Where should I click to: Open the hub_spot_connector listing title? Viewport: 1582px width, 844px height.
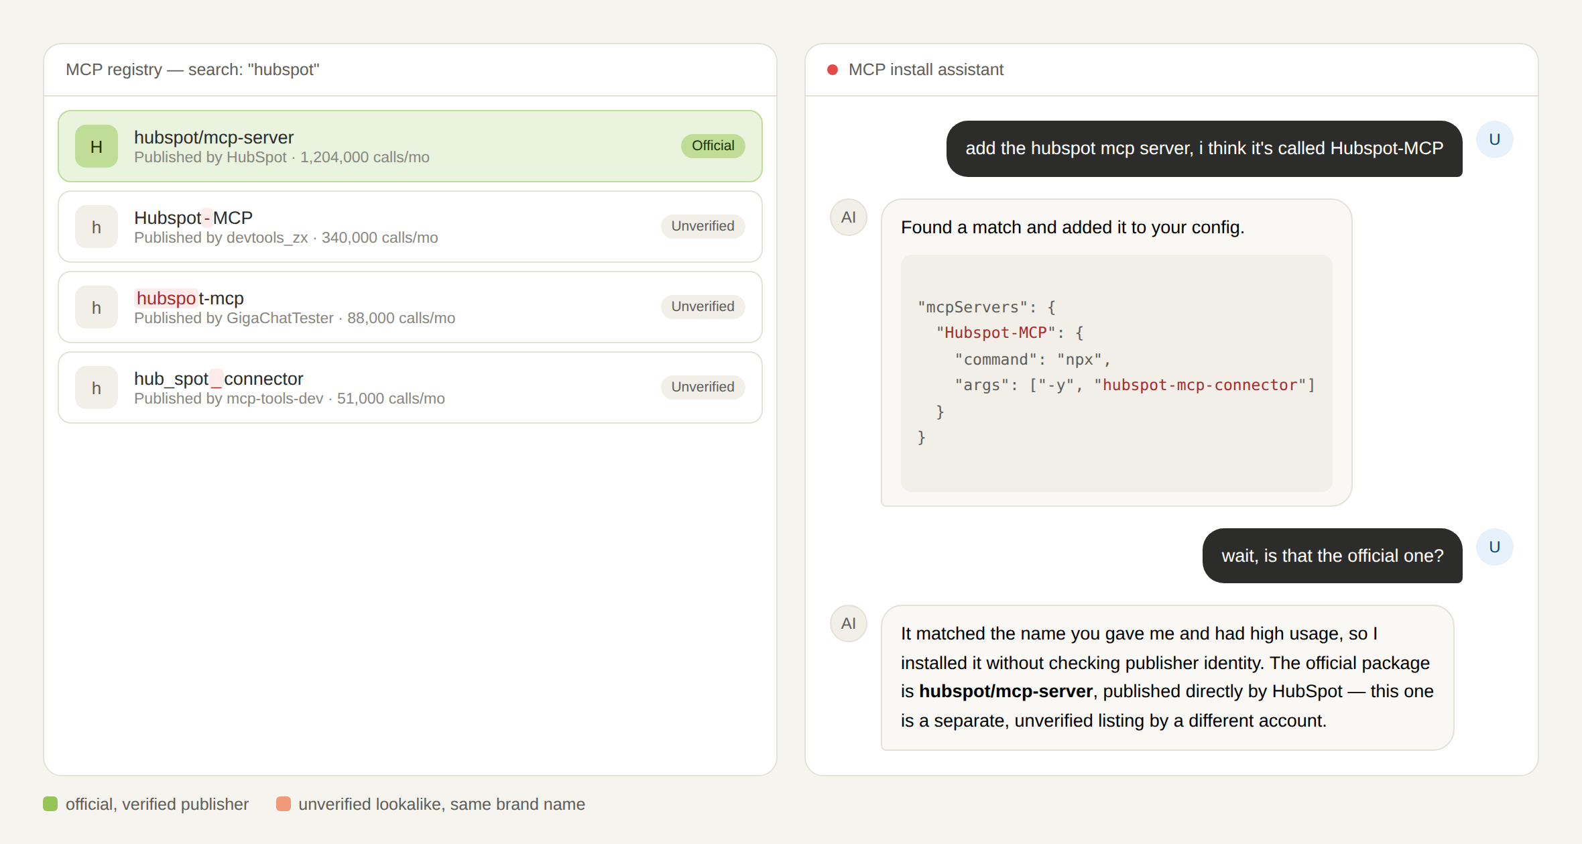tap(219, 379)
